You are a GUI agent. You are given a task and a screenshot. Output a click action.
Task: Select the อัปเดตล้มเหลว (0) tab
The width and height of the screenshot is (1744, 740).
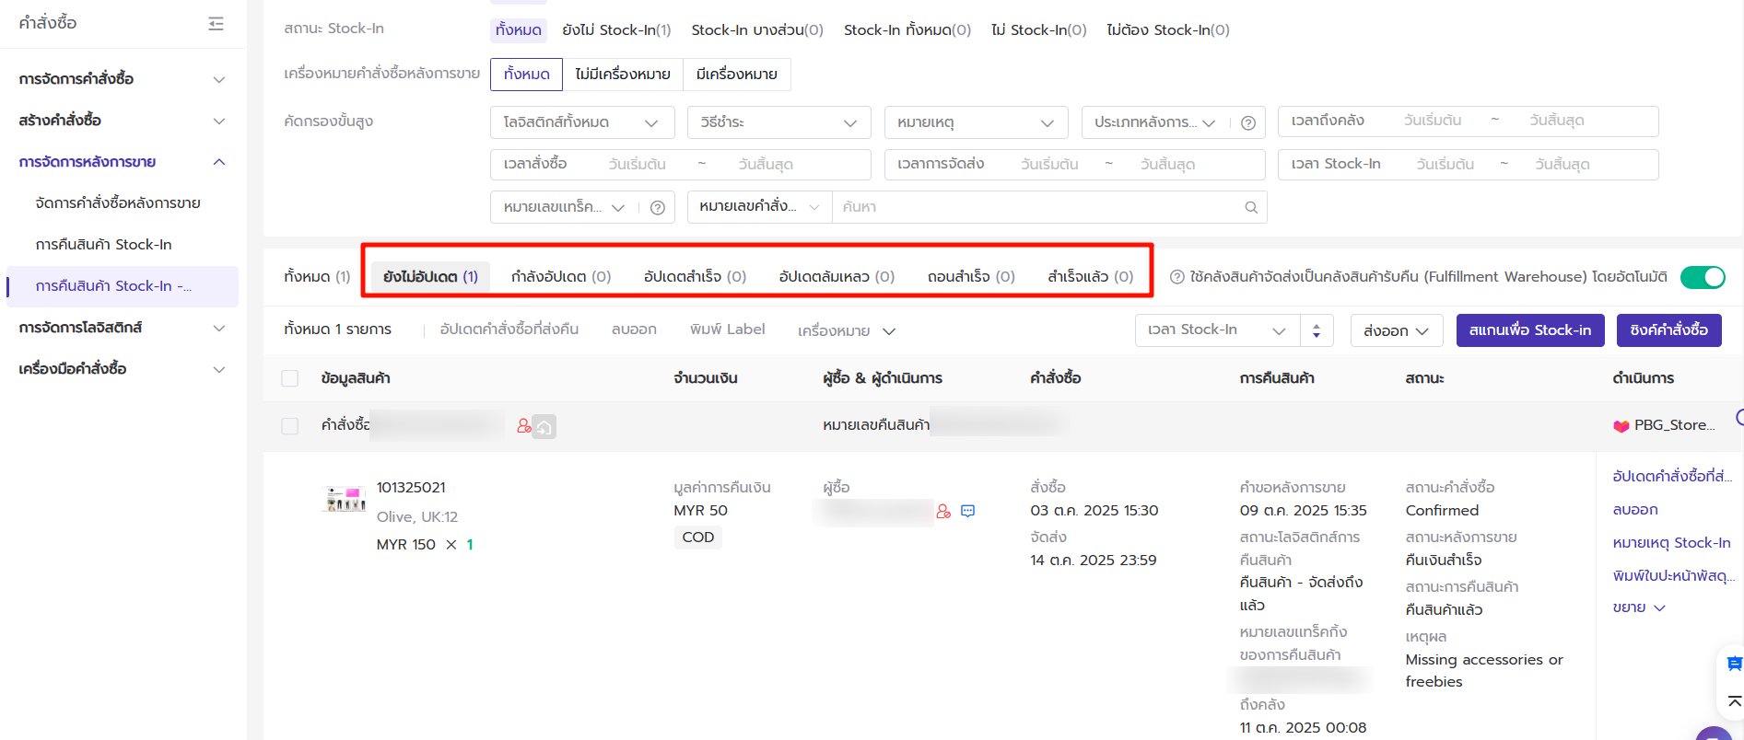click(836, 277)
